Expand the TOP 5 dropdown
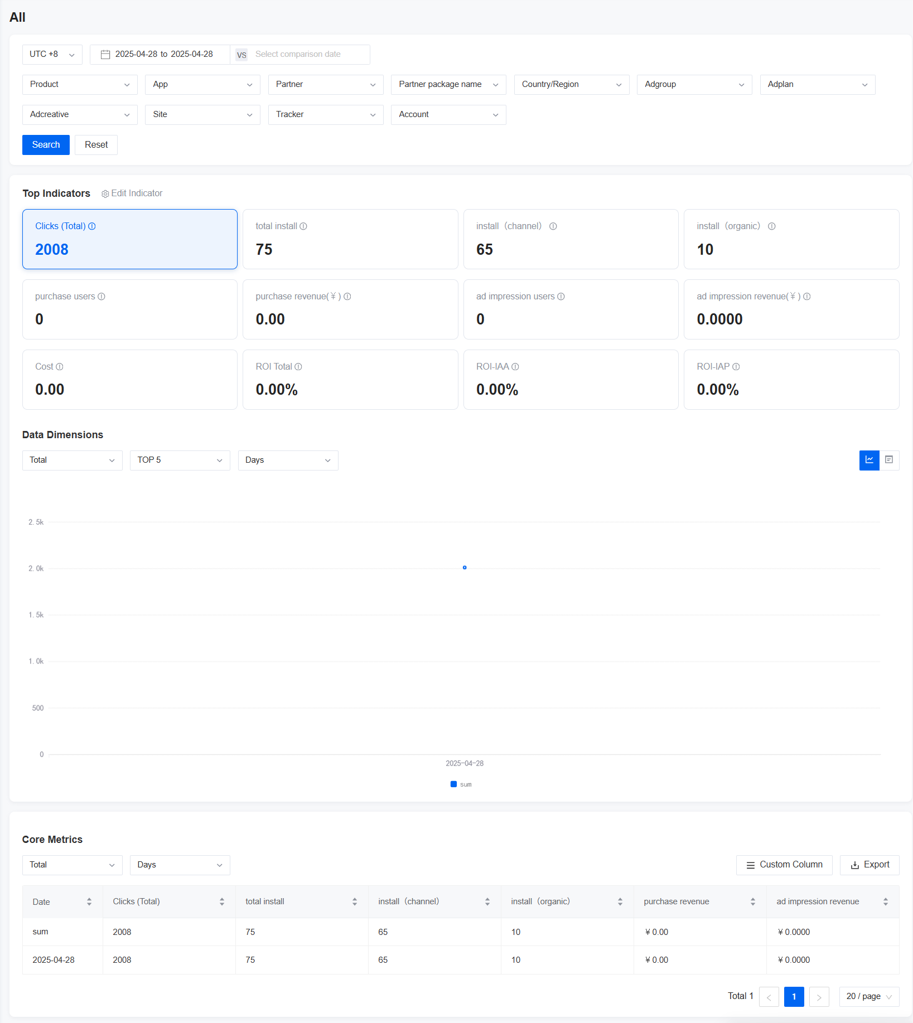Viewport: 913px width, 1023px height. [x=179, y=460]
